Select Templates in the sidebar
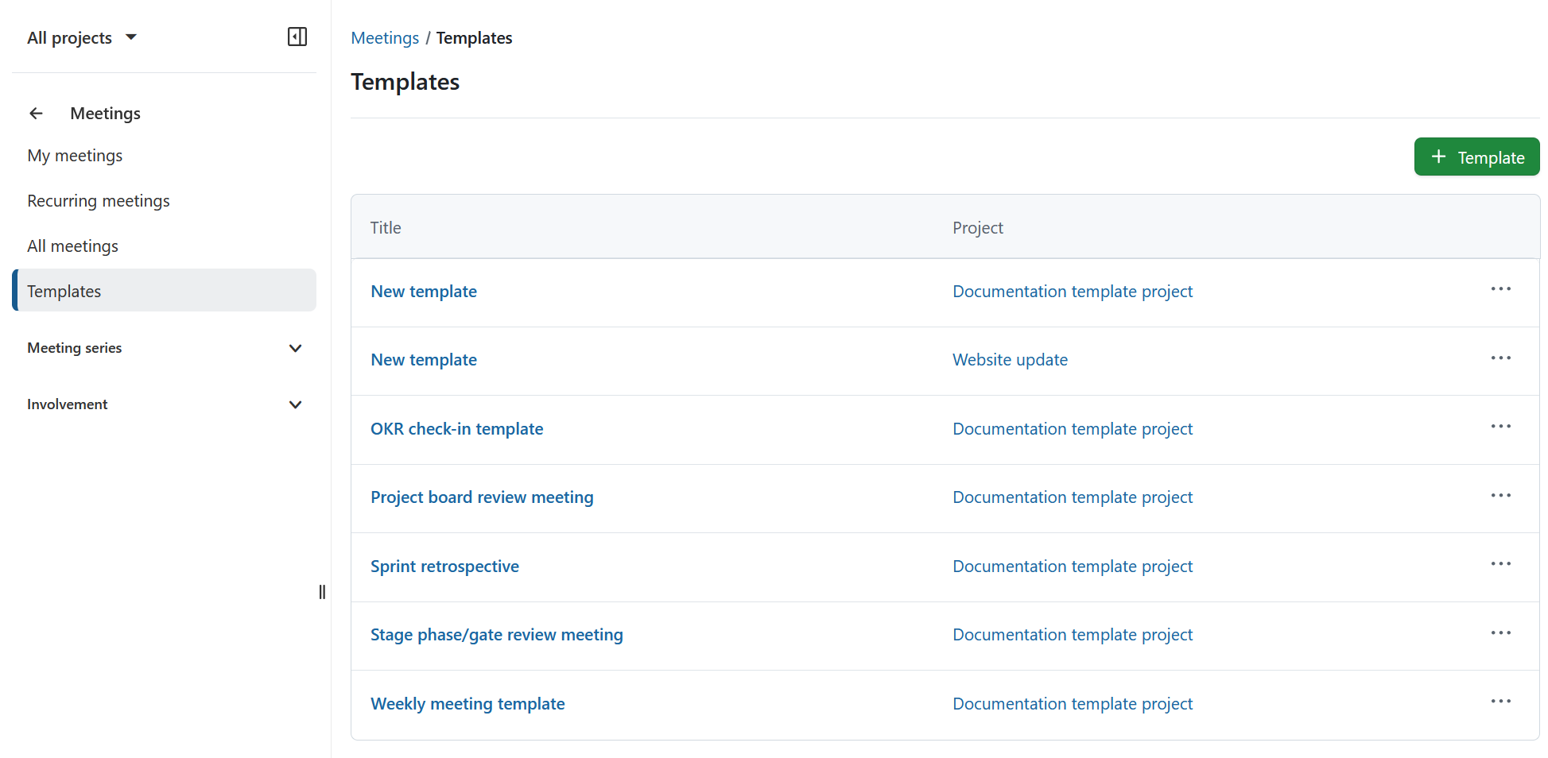This screenshot has height=758, width=1548. point(64,291)
